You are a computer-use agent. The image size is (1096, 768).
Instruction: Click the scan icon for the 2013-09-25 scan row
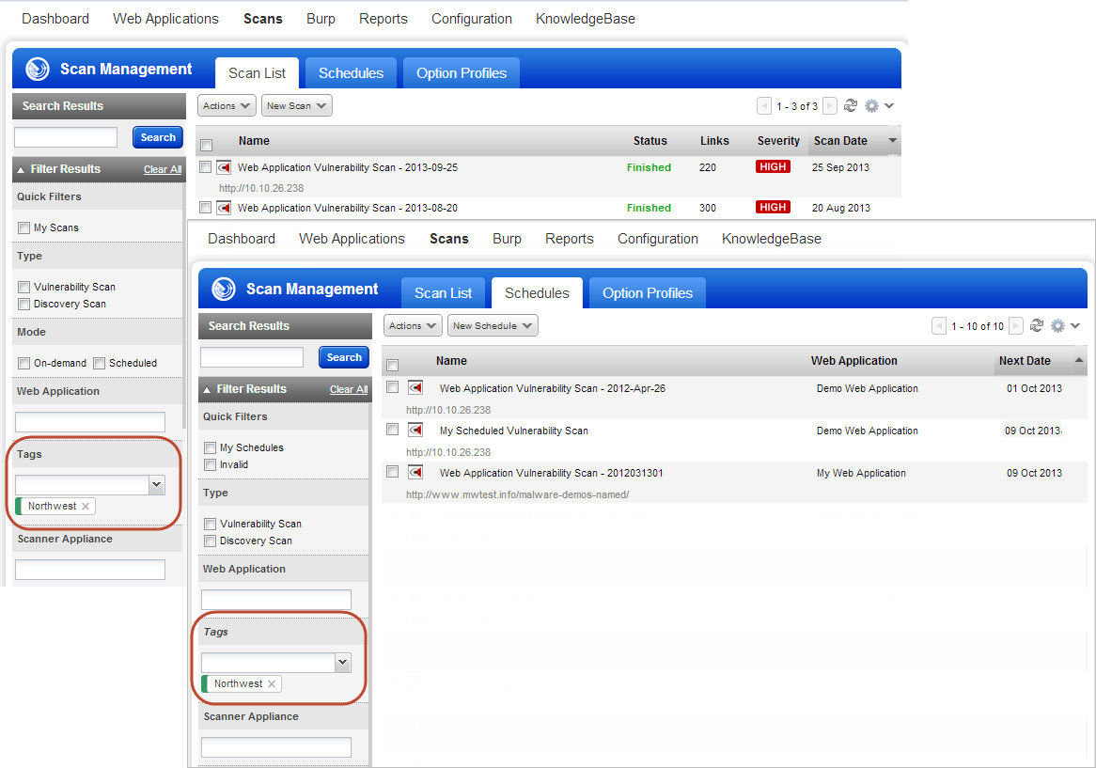[x=224, y=167]
